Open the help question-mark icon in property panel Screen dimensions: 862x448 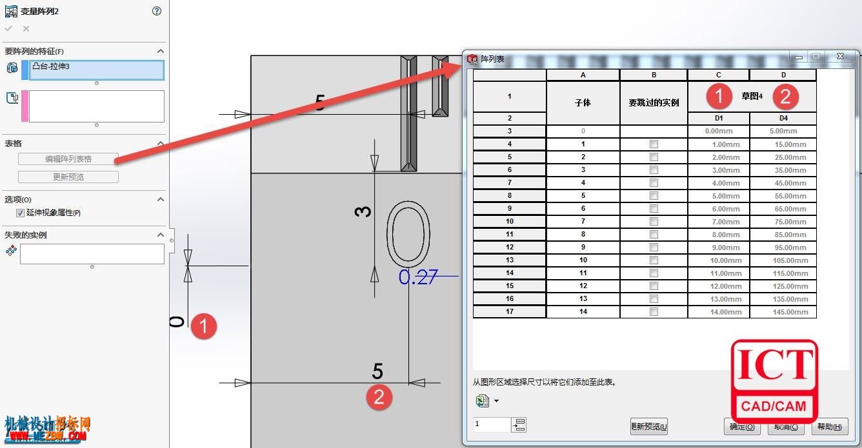(x=157, y=11)
